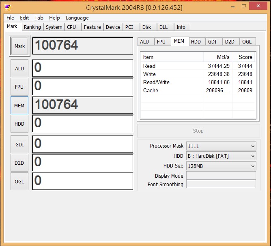
Task: Click the MEM score 100764 field
Action: click(83, 105)
